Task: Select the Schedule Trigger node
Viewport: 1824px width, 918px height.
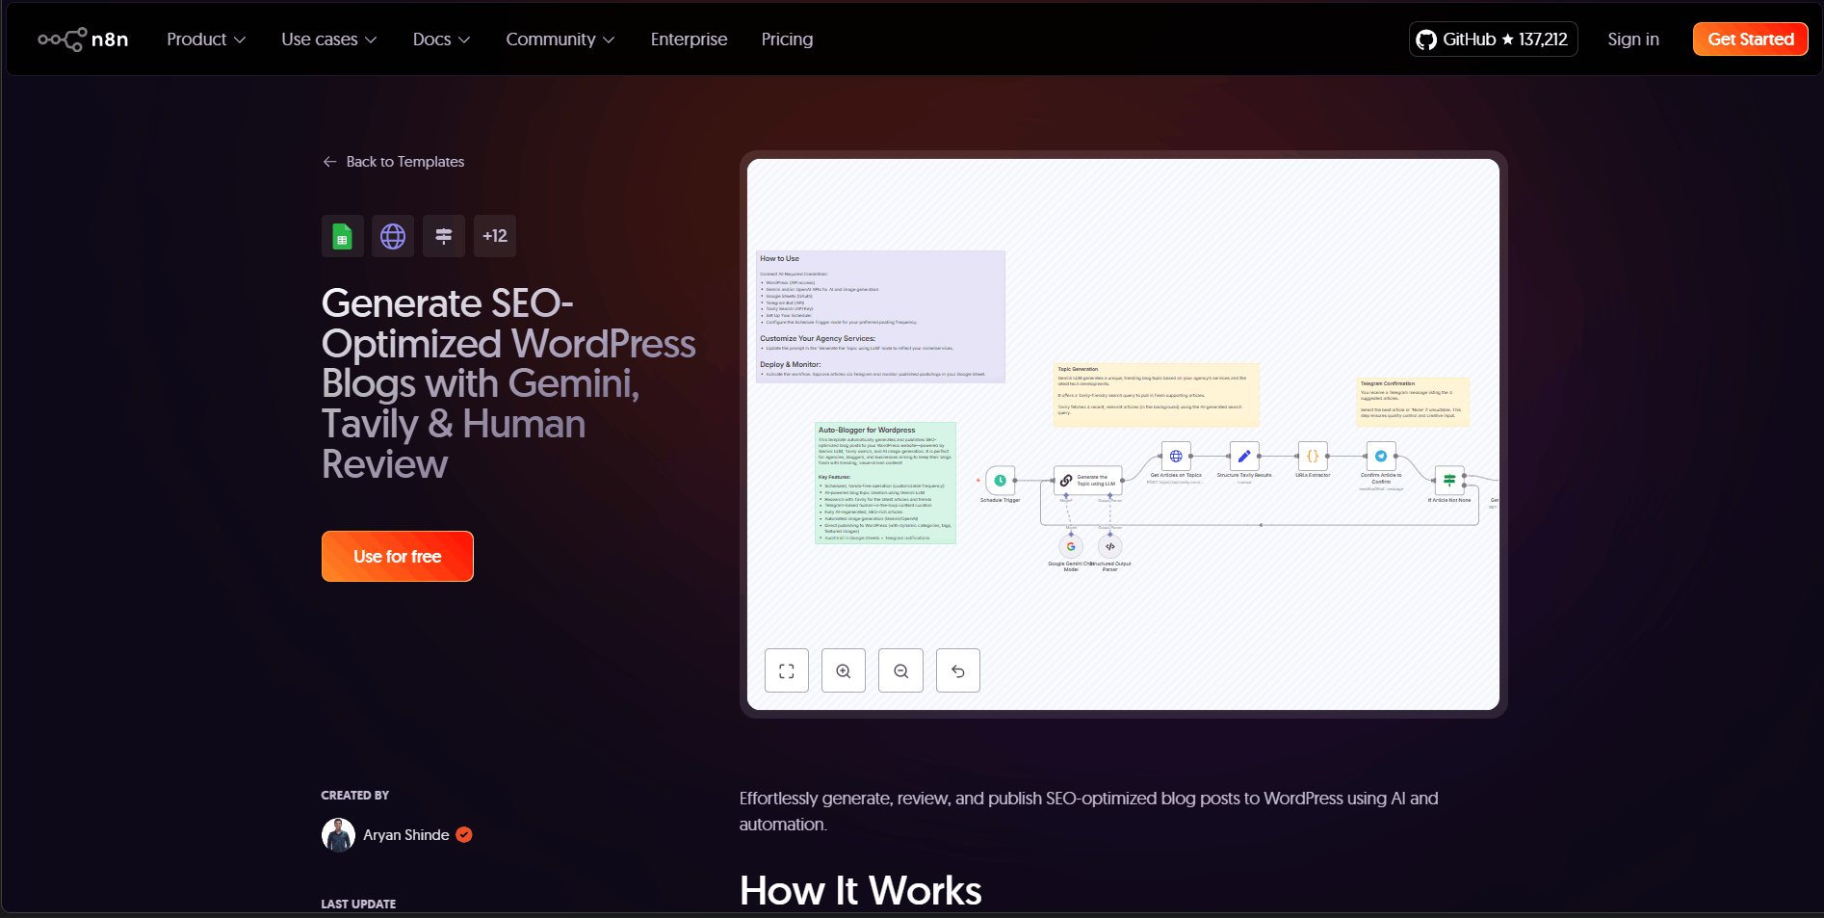Action: (1000, 481)
